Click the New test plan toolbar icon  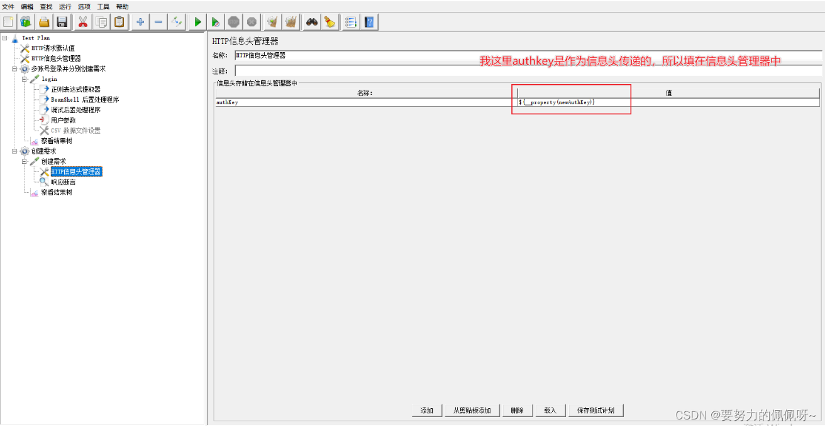[8, 22]
